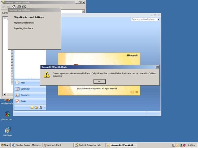Click the Forward arrow in Help toolbar
This screenshot has width=198, height=148.
click(x=8, y=7)
